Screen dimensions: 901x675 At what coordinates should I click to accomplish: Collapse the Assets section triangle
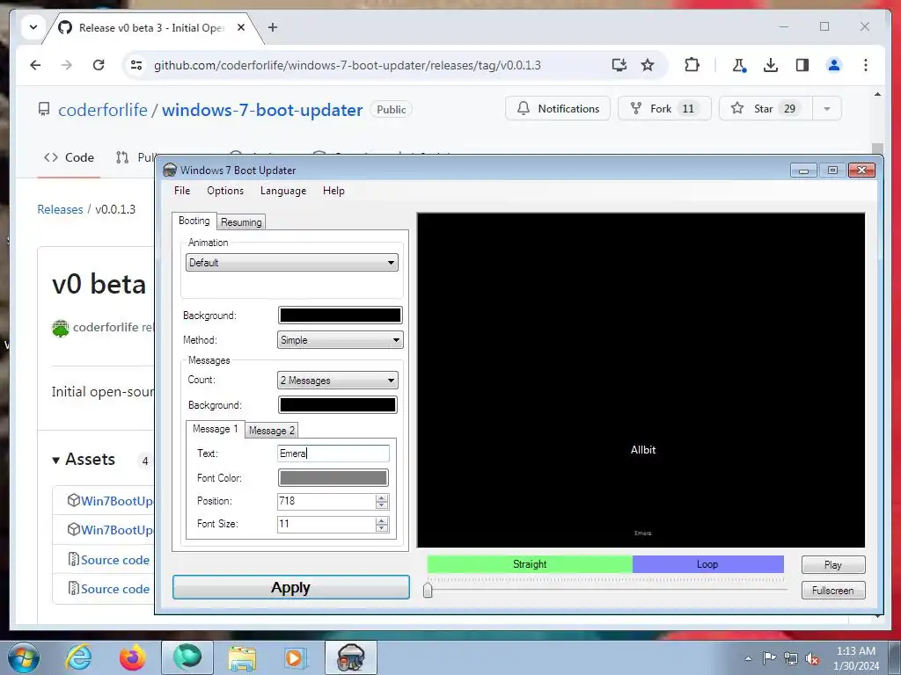tap(55, 461)
